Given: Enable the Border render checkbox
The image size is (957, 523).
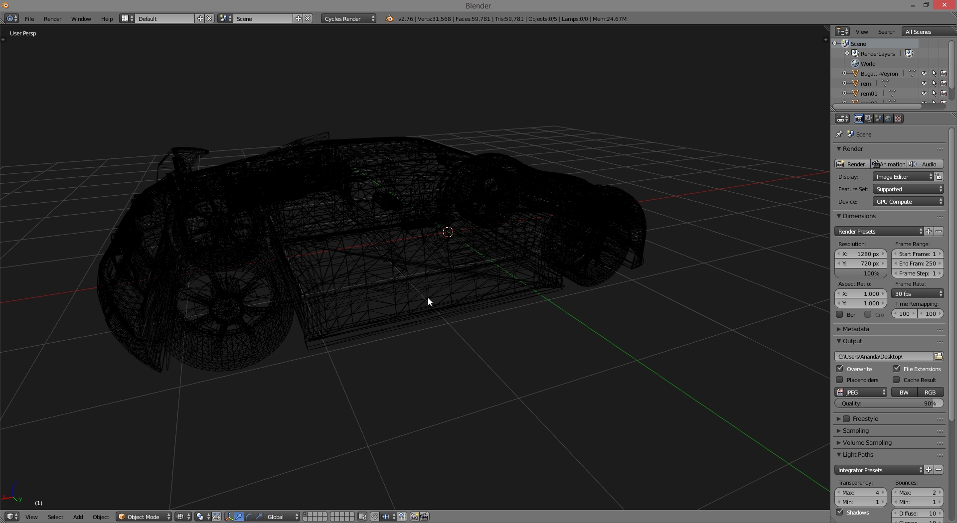Looking at the screenshot, I should [x=840, y=314].
